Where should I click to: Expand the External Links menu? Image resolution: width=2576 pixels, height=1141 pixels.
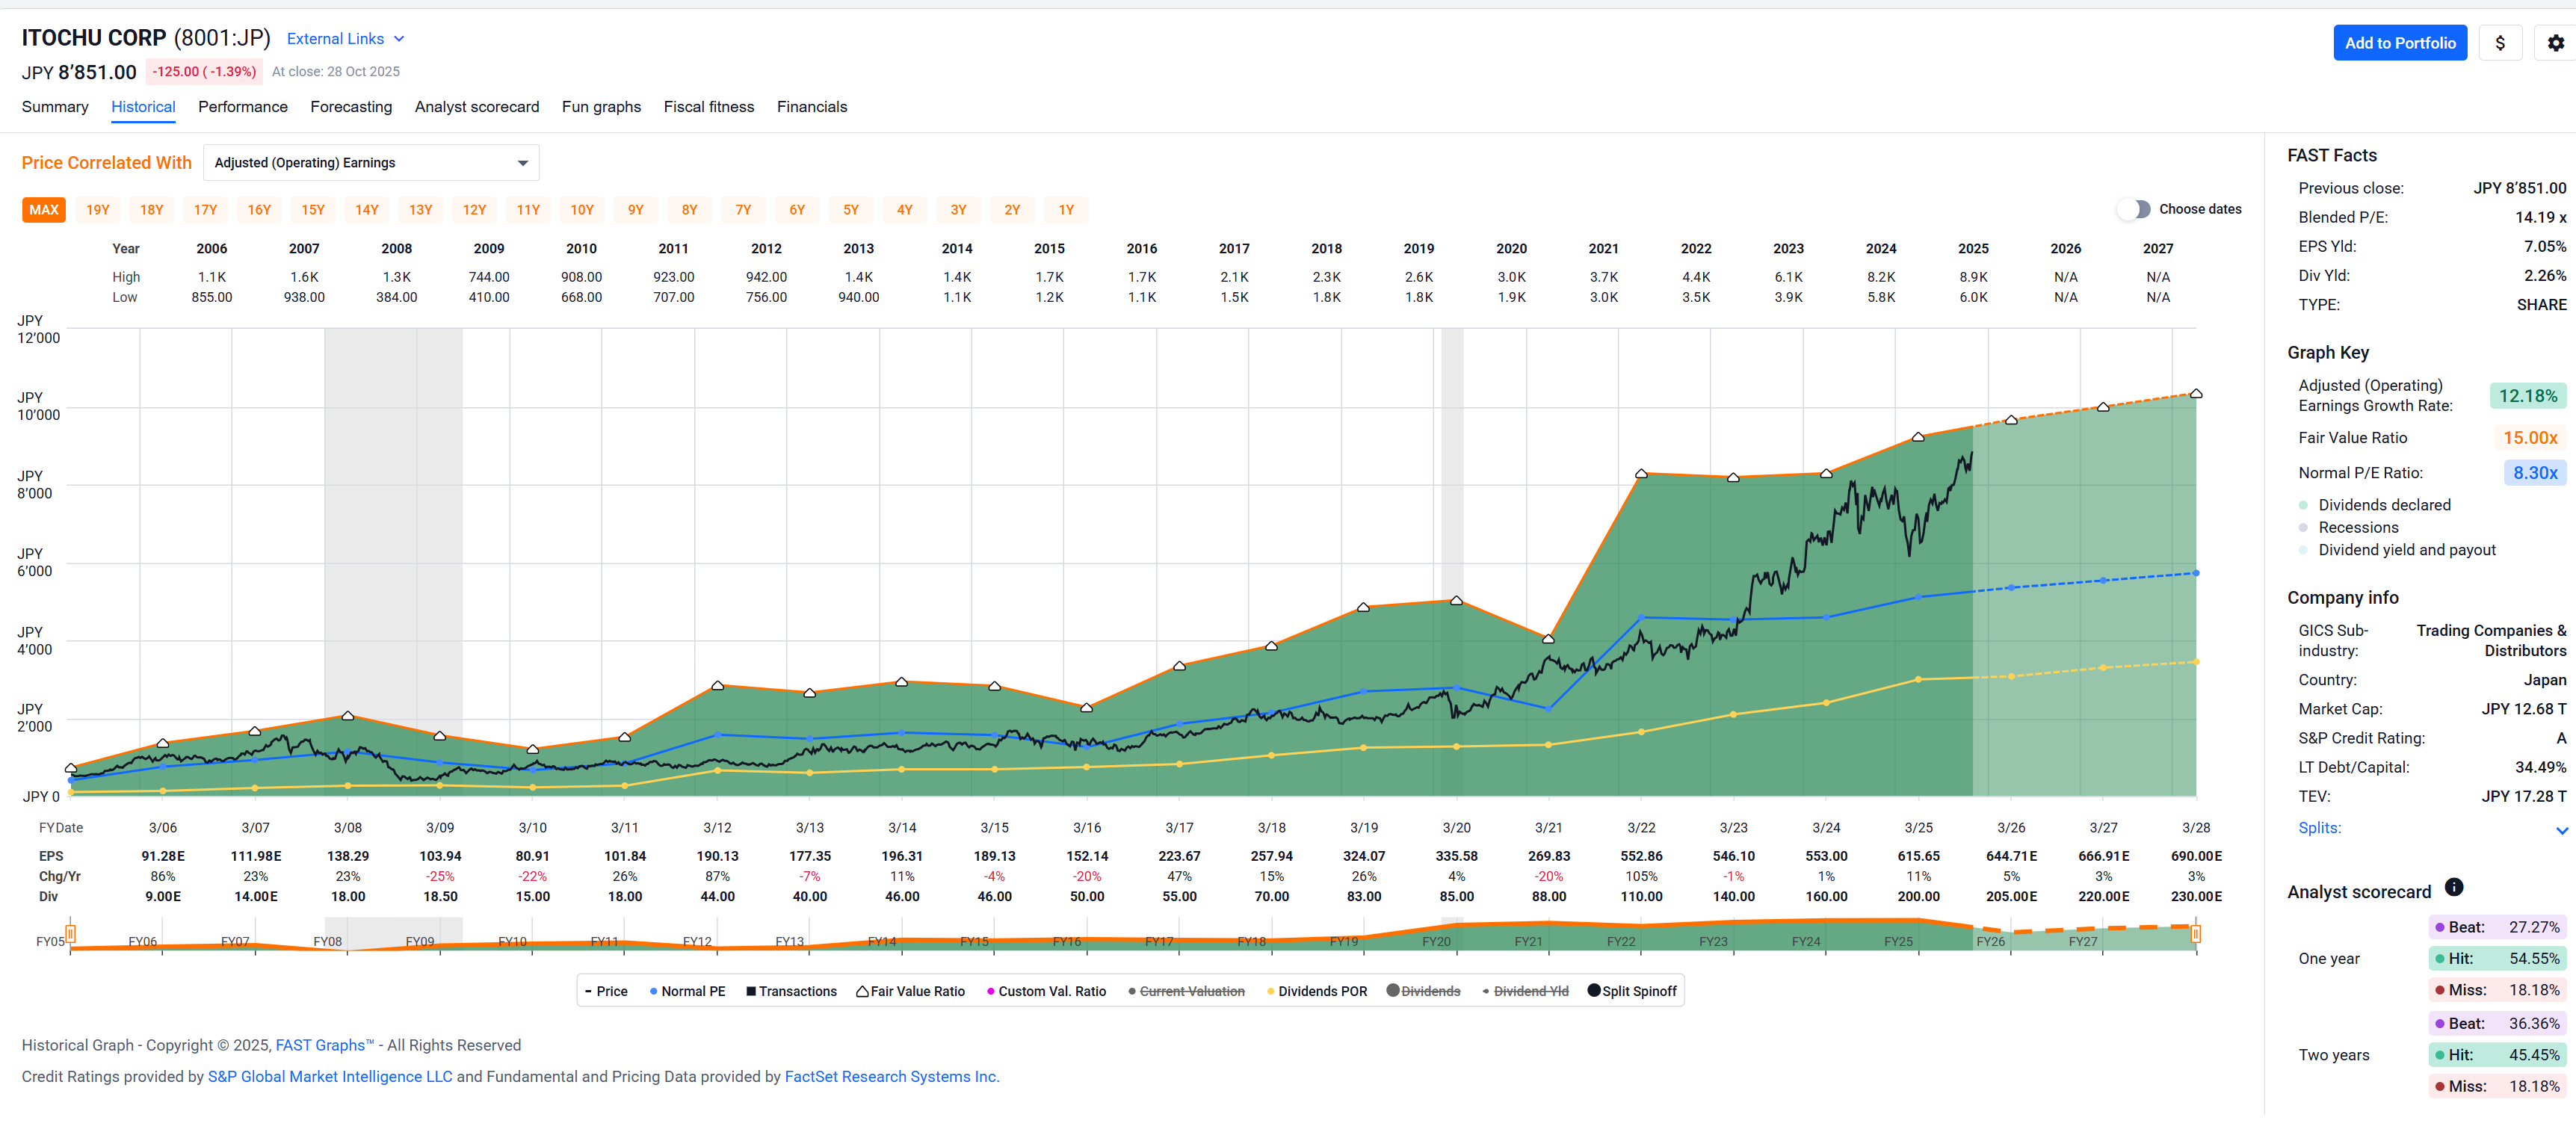(x=345, y=39)
